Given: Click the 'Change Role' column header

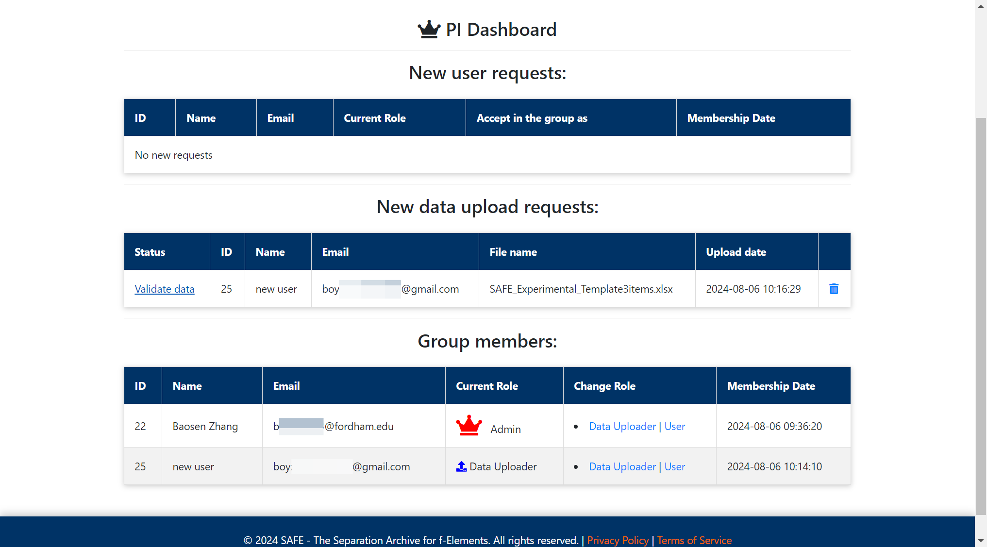Looking at the screenshot, I should [604, 386].
